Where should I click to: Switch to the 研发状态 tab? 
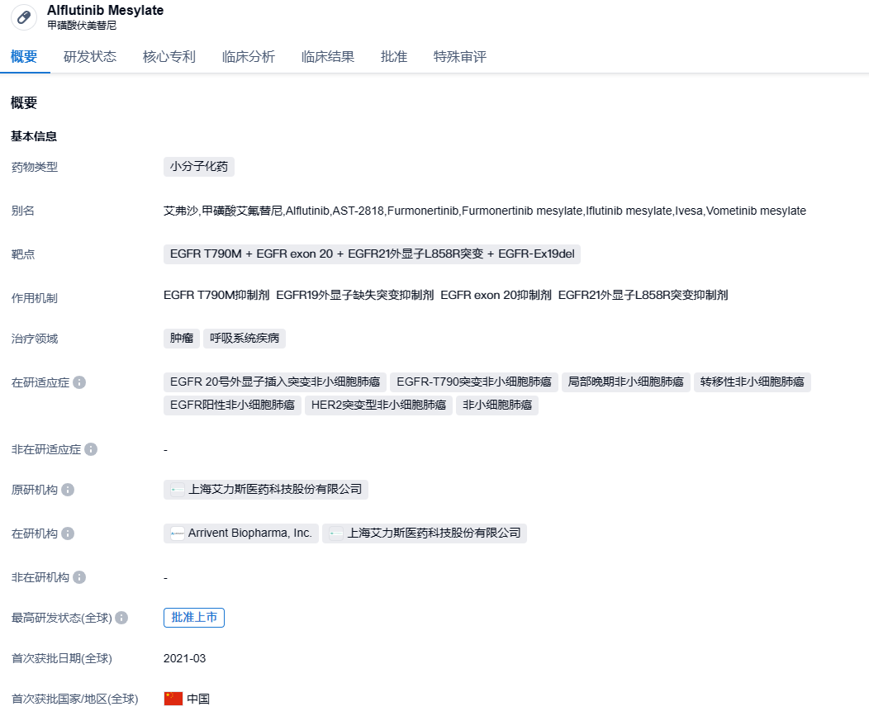click(x=90, y=57)
